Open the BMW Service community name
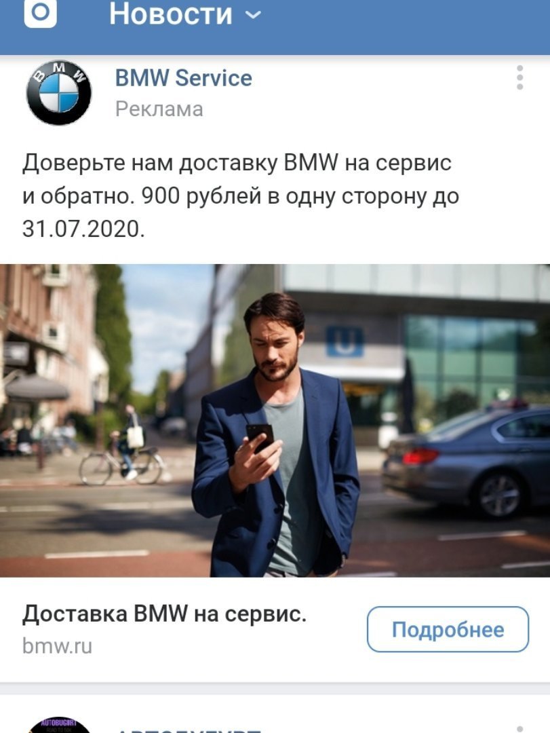Image resolution: width=550 pixels, height=733 pixels. (x=184, y=77)
